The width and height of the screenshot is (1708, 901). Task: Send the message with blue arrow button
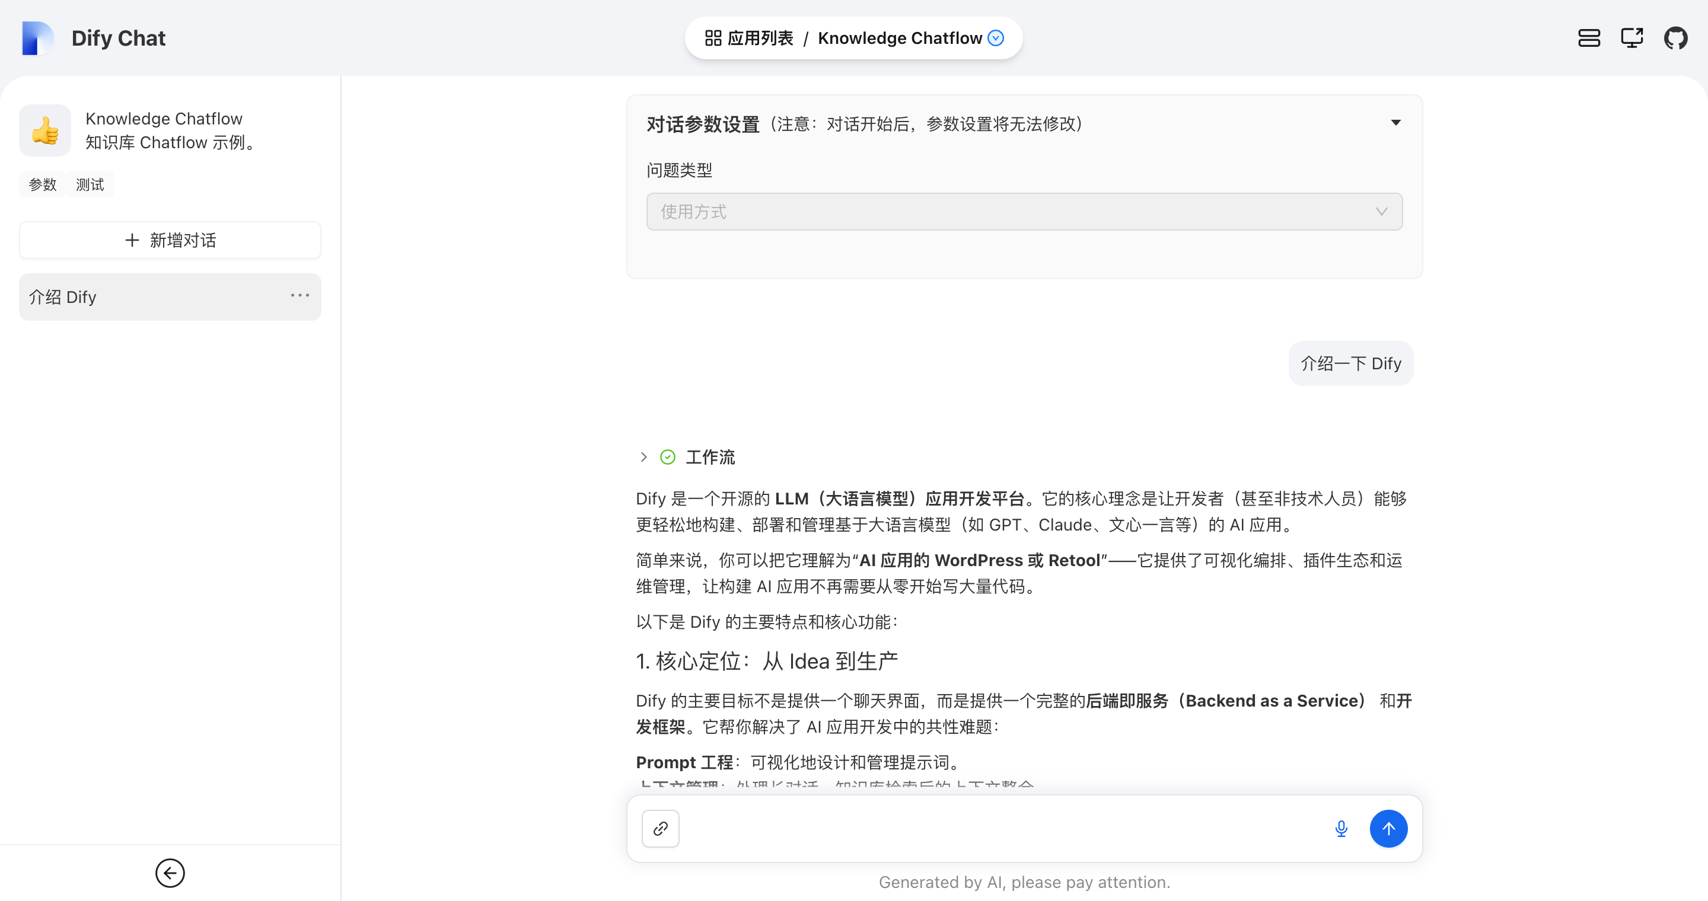click(x=1388, y=828)
